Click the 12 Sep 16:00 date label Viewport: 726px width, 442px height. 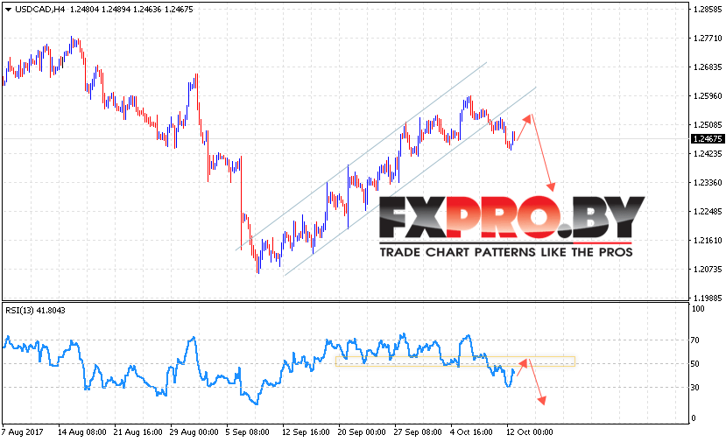306,431
